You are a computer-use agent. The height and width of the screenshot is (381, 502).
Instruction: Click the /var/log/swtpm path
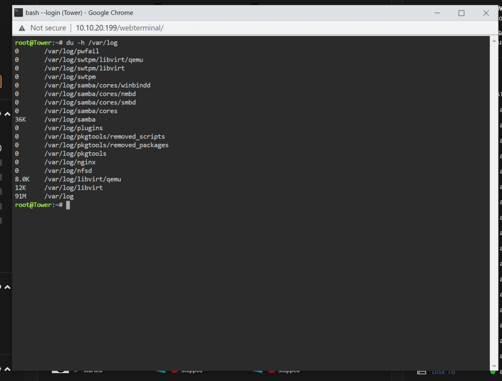(x=70, y=77)
